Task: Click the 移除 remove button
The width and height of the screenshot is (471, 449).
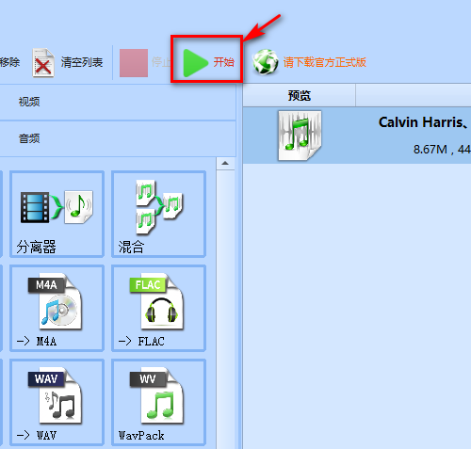Action: [x=9, y=62]
